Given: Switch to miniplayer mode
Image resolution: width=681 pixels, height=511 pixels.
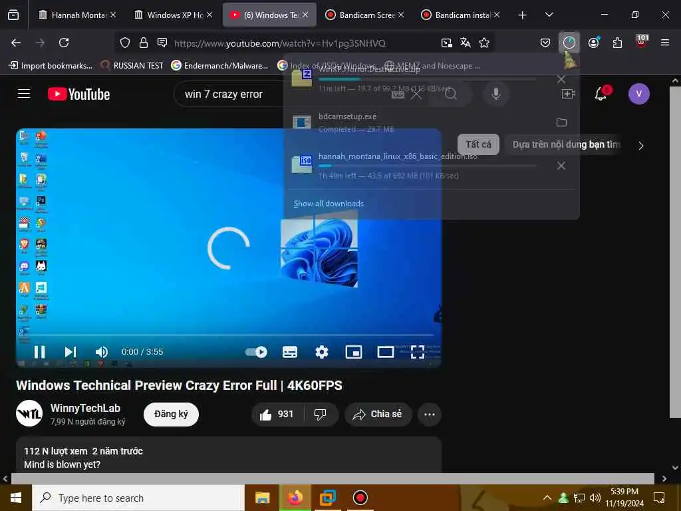Looking at the screenshot, I should tap(354, 351).
